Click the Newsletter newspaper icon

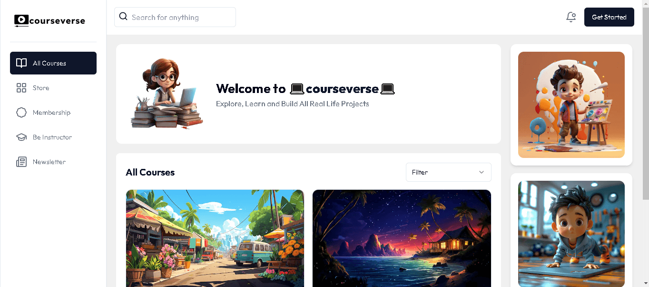(21, 162)
